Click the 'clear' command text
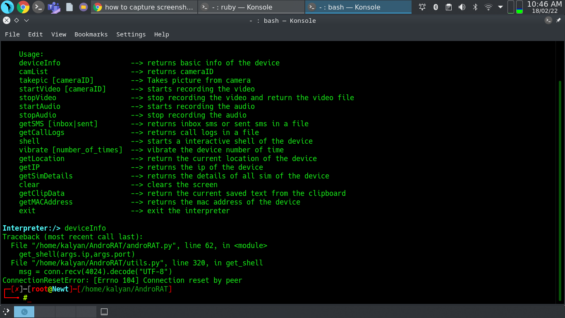The height and width of the screenshot is (318, 565). [29, 185]
